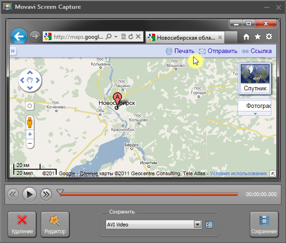Minimize the Movavi Screen Capture window
Image resolution: width=286 pixels, height=243 pixels.
[x=267, y=7]
